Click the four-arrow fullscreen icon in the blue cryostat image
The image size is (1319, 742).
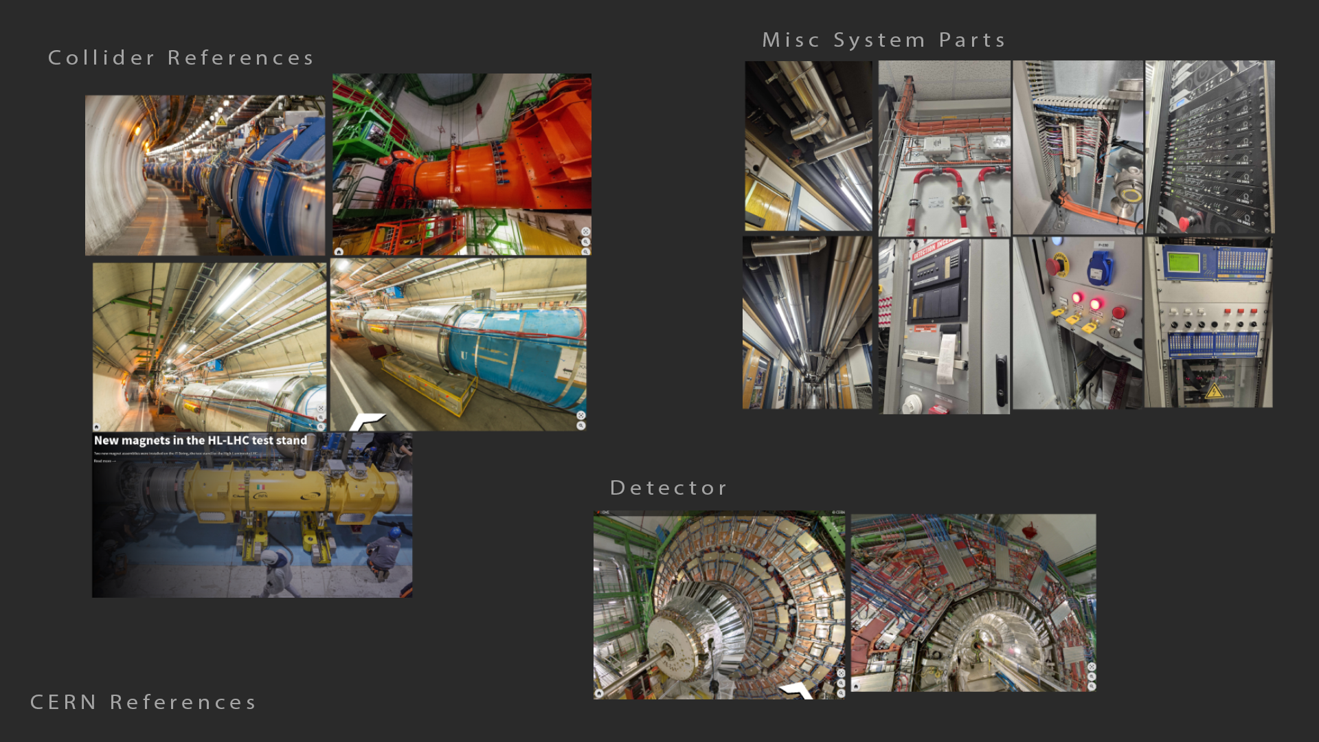[581, 416]
